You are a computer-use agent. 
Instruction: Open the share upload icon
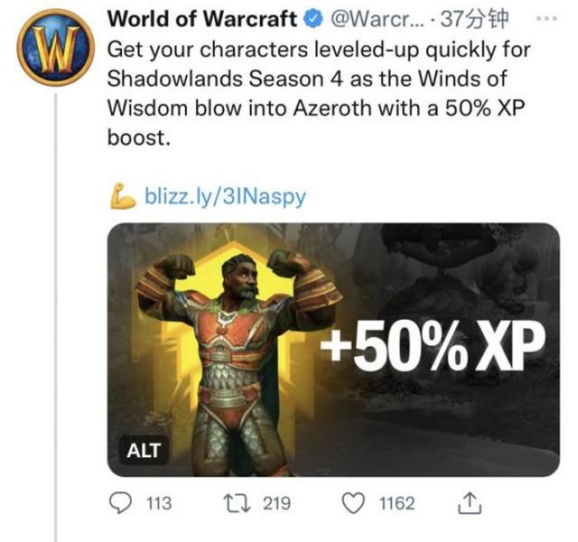click(470, 503)
